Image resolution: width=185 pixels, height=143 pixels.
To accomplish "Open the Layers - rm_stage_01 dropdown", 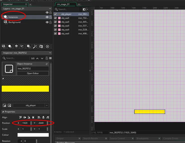I will click(50, 9).
